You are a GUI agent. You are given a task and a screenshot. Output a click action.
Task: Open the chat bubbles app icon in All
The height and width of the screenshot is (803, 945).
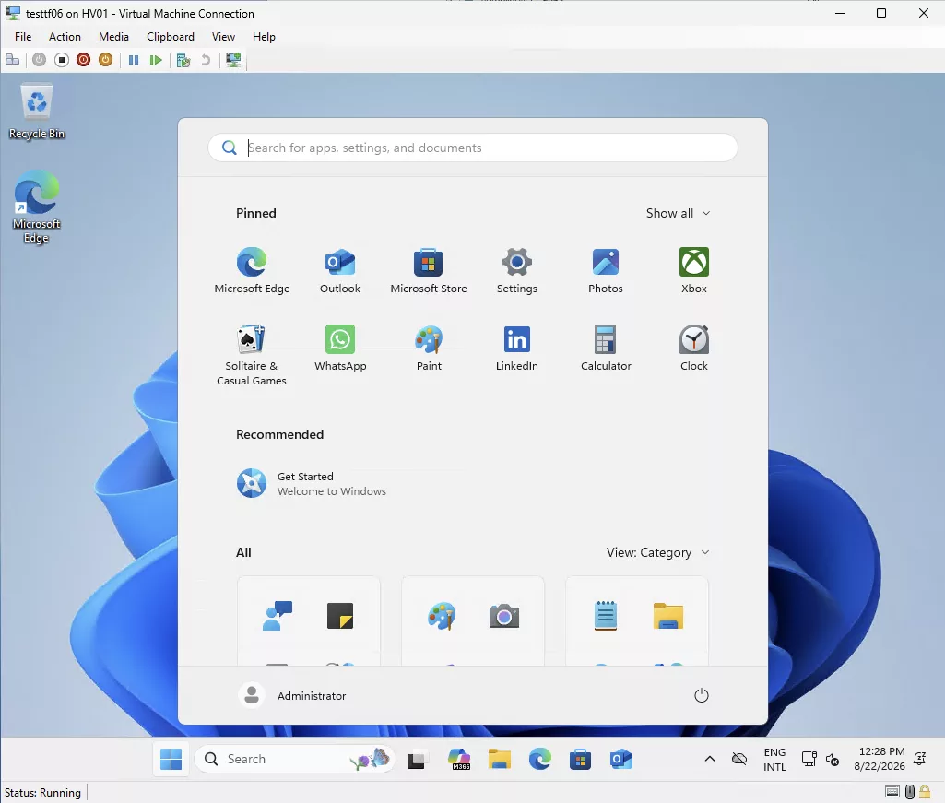pyautogui.click(x=278, y=616)
